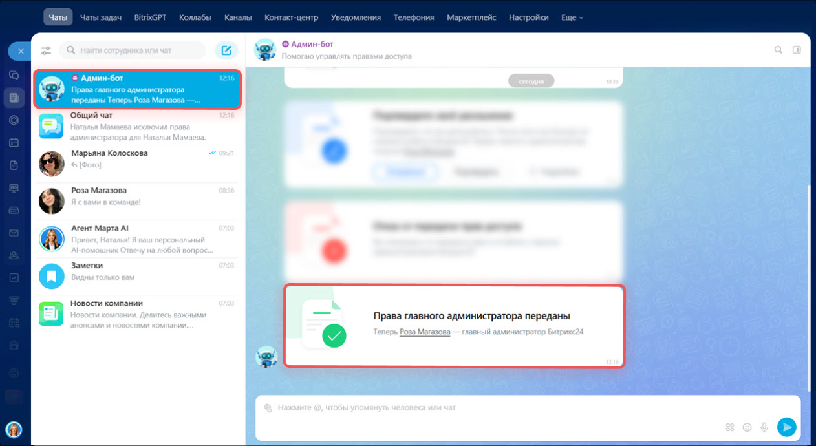Screen dimensions: 816x446
Task: Open your profile avatar in left sidebar
Action: coord(14,429)
